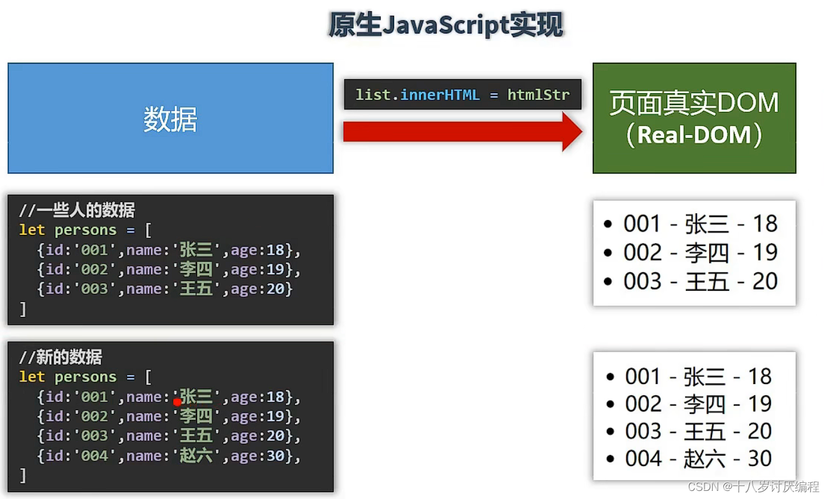Click the comment //新的数据
This screenshot has width=829, height=499.
pyautogui.click(x=60, y=357)
